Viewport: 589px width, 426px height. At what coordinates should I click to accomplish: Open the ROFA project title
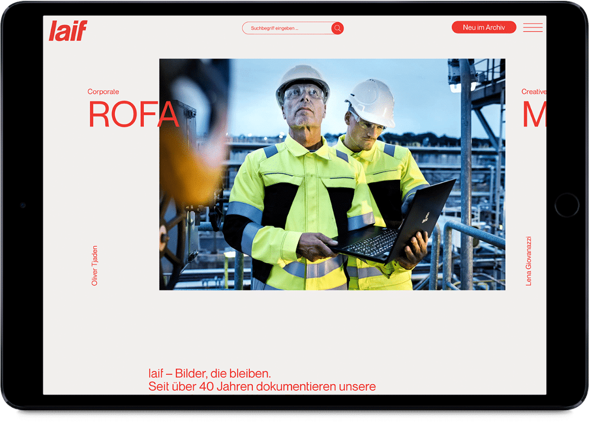133,115
